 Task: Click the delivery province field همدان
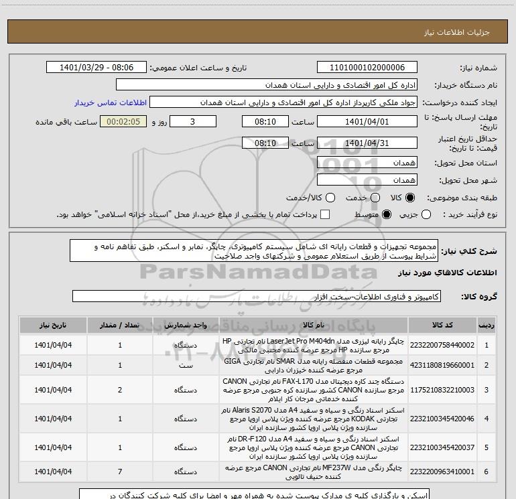(367, 163)
